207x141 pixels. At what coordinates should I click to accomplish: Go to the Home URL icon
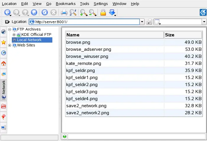(34, 12)
